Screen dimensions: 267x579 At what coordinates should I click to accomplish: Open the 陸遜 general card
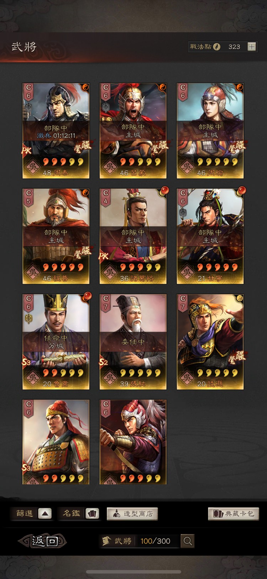[210, 342]
